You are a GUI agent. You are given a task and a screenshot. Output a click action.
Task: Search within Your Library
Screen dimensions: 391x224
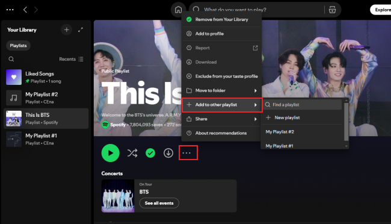[11, 59]
